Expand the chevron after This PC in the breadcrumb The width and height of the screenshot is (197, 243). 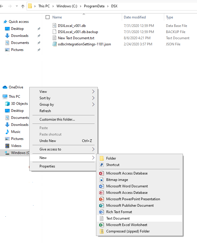pyautogui.click(x=53, y=6)
